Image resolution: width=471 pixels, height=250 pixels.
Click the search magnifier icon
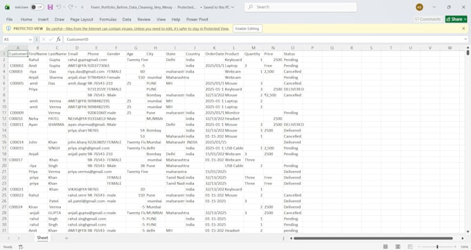[x=251, y=7]
